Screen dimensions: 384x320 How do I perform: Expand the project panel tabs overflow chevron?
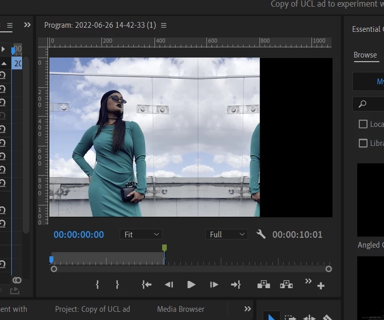(x=248, y=309)
